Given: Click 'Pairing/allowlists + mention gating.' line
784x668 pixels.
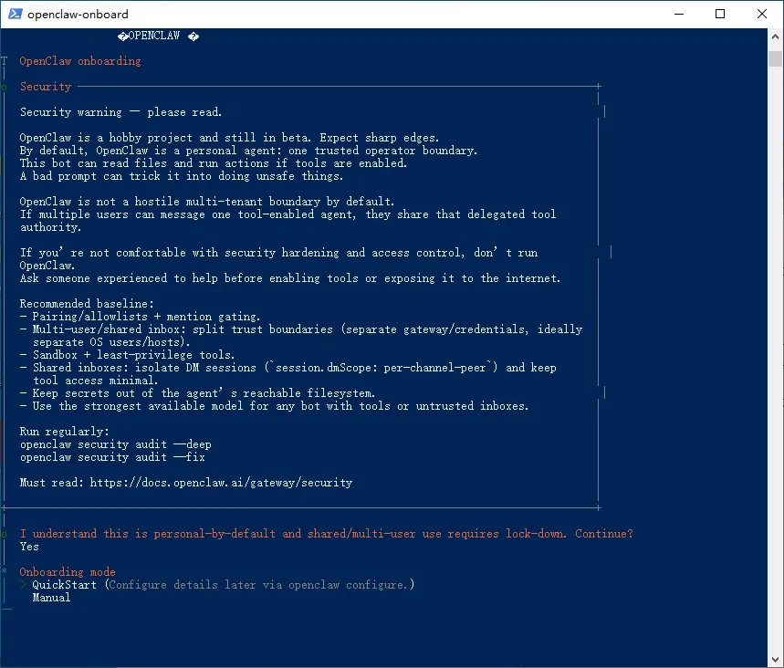Looking at the screenshot, I should click(140, 317).
